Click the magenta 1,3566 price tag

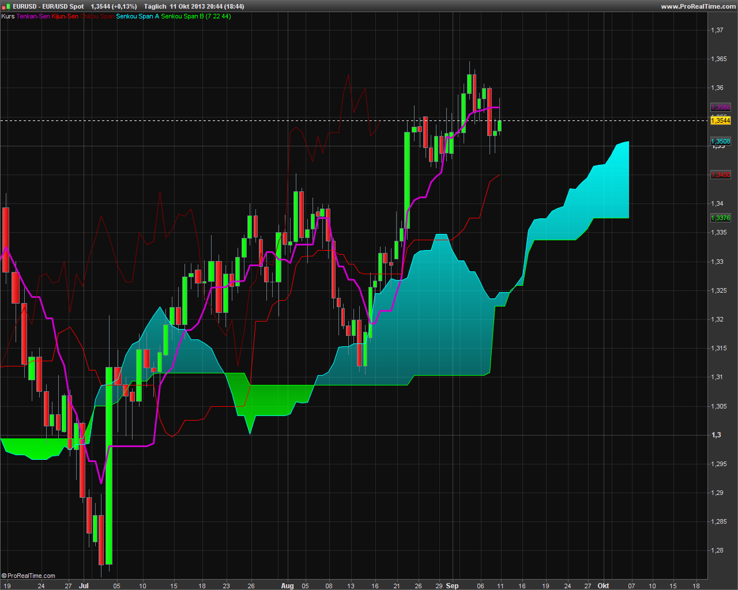point(721,107)
